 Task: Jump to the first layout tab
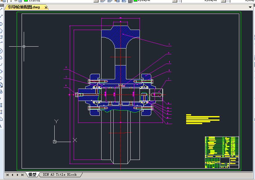point(7,175)
